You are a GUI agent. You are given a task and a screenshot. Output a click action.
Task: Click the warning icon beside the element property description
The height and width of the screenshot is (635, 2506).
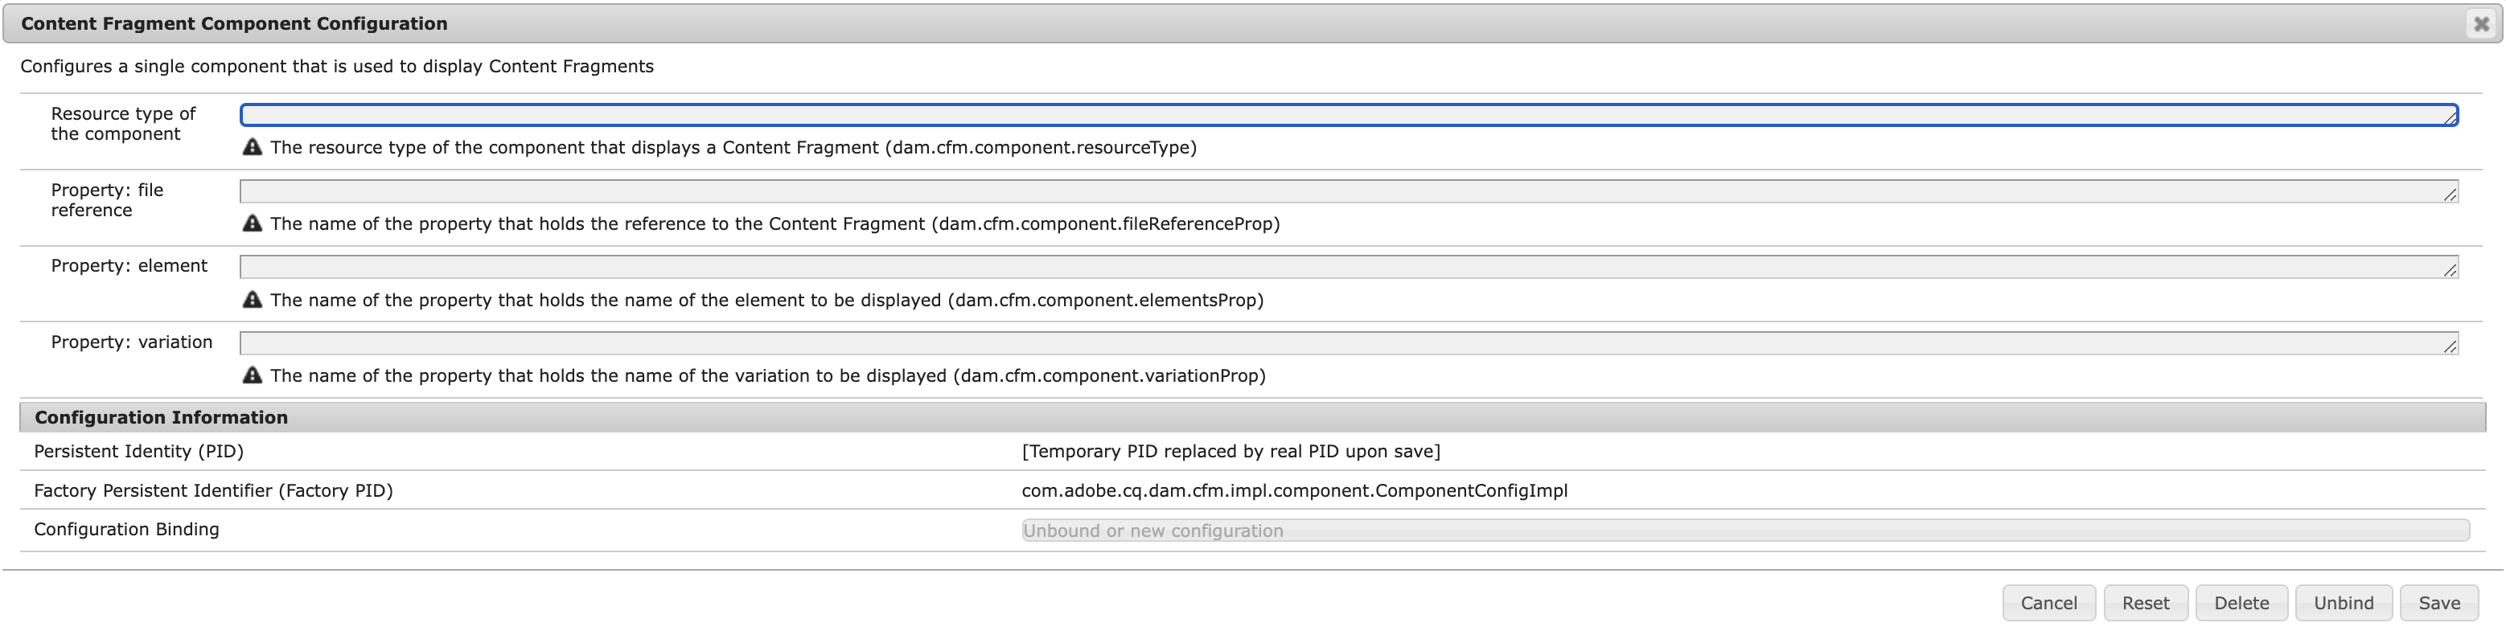click(254, 300)
